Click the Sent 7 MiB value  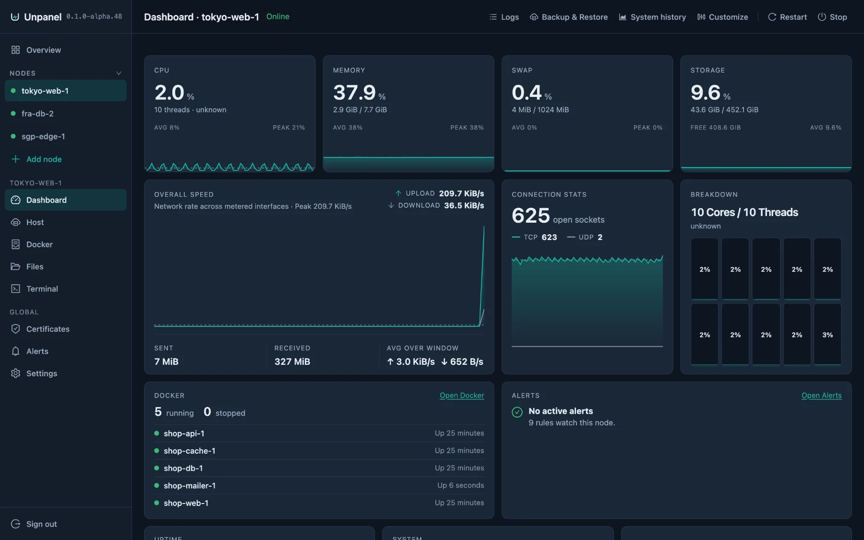coord(166,361)
